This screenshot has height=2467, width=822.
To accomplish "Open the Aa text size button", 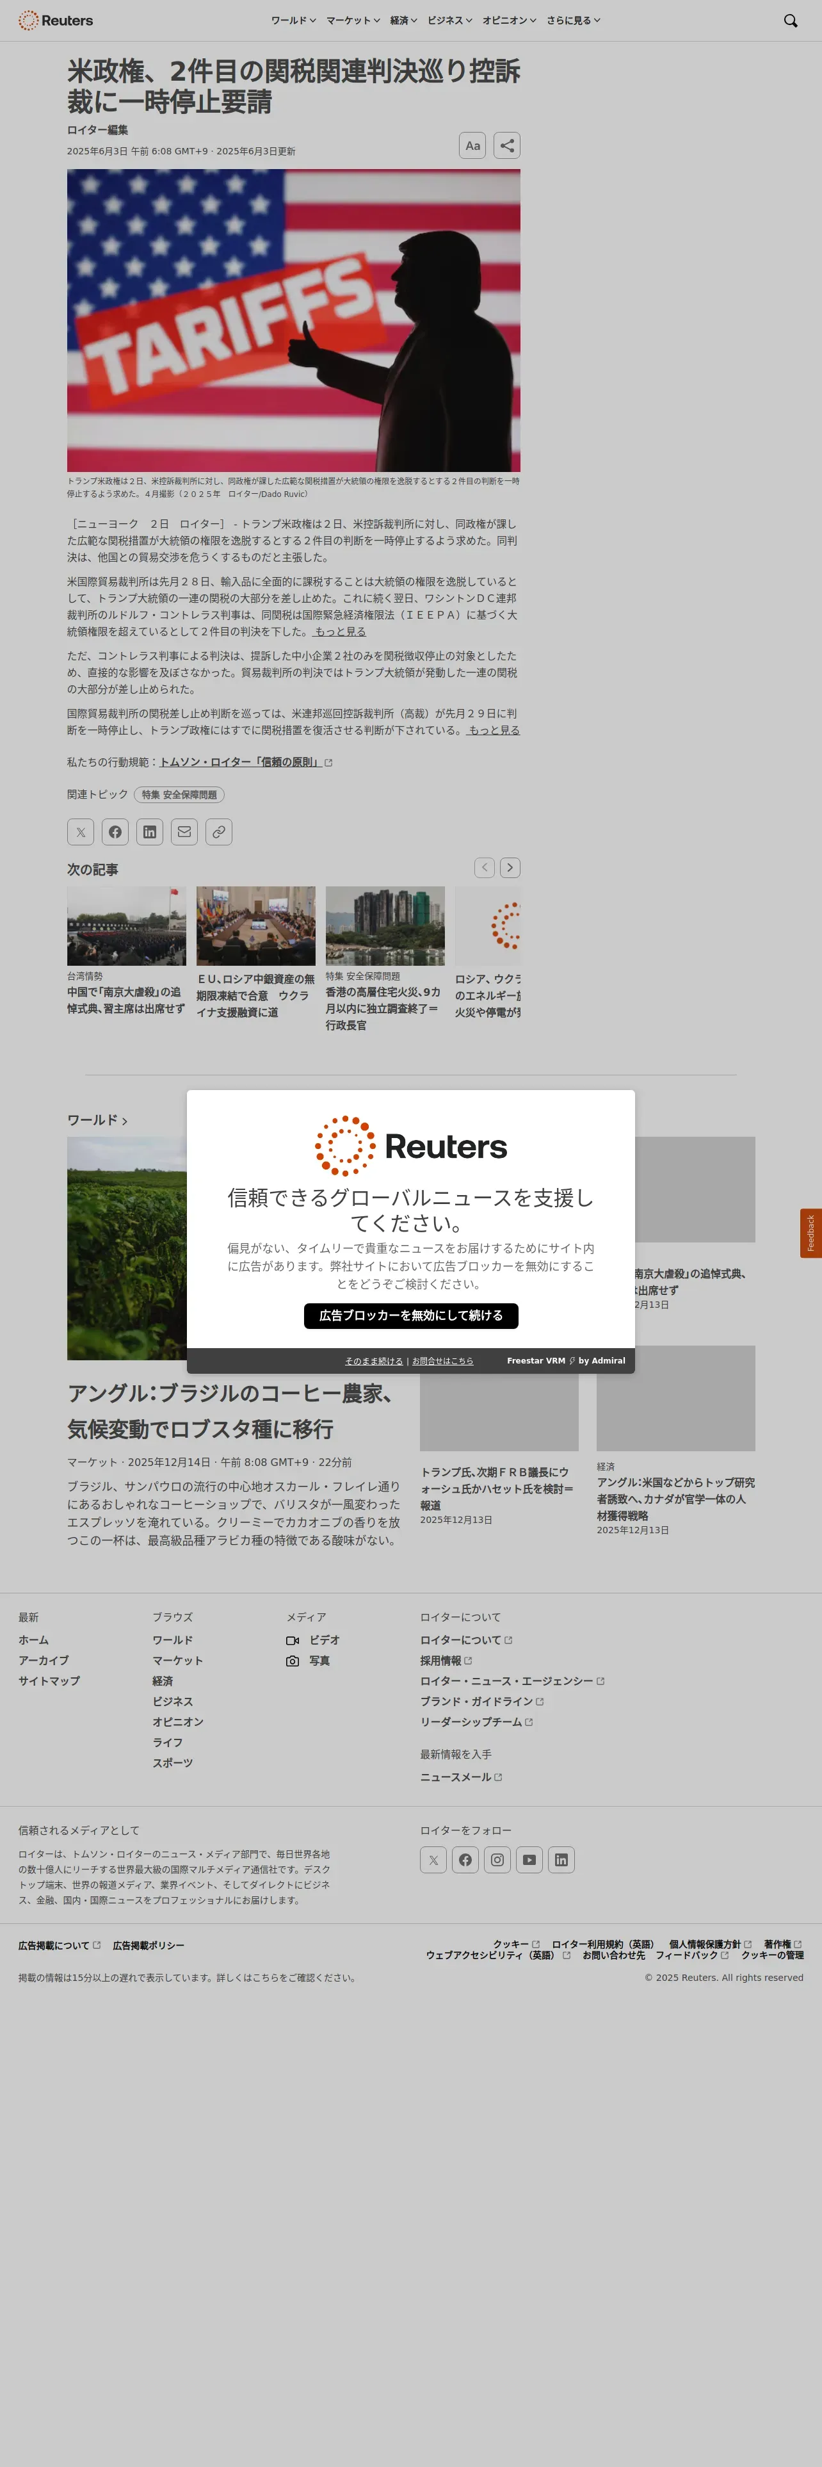I will [472, 145].
